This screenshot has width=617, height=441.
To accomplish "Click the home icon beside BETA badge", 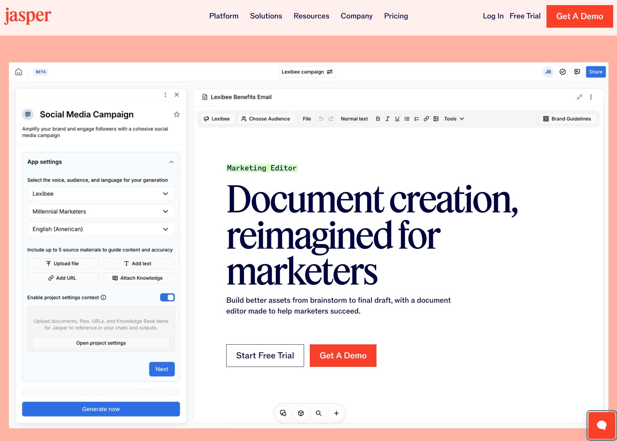I will pyautogui.click(x=19, y=72).
